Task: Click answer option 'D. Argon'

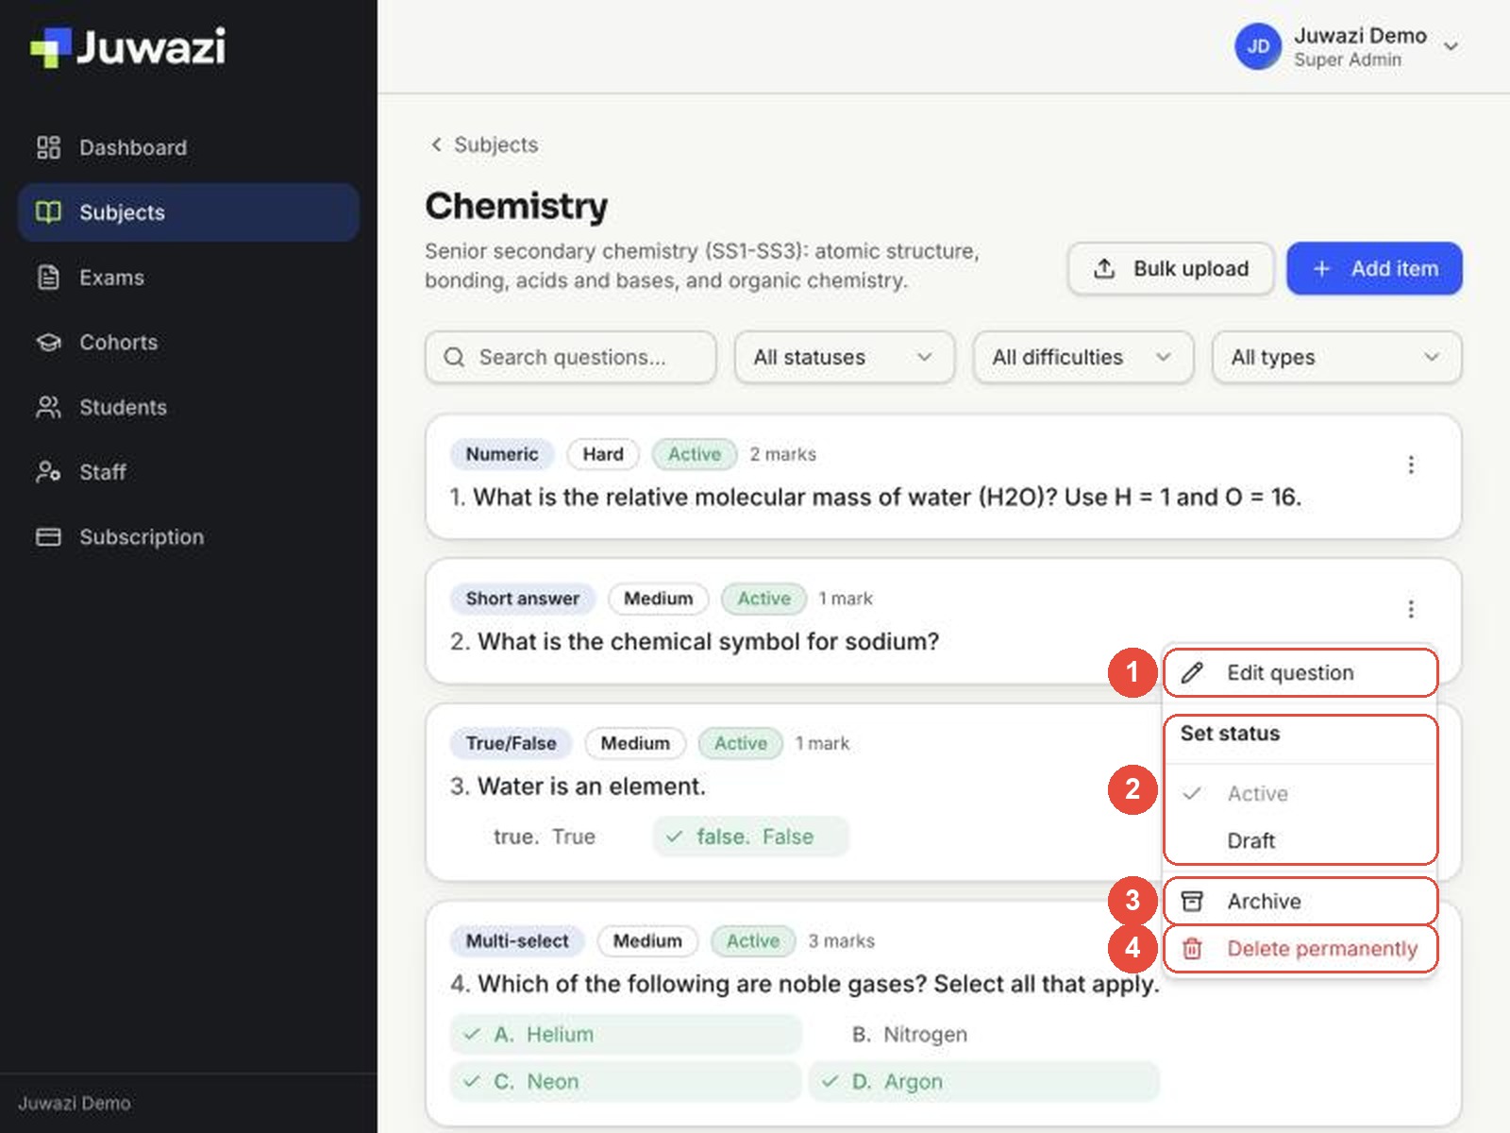Action: (x=983, y=1081)
